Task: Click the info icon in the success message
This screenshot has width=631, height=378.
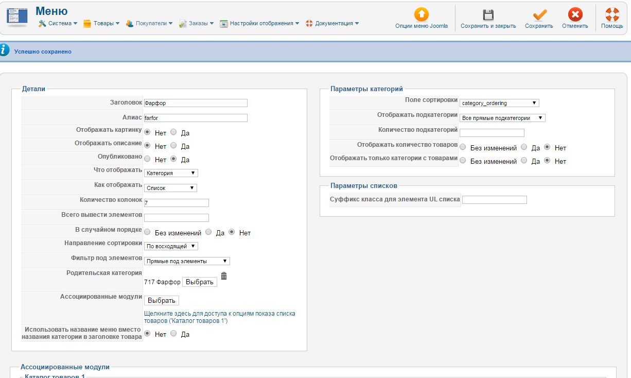Action: coord(5,50)
